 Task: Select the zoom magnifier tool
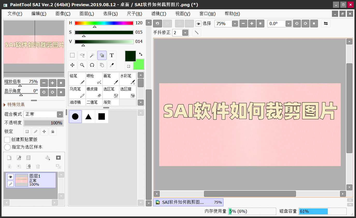point(82,65)
